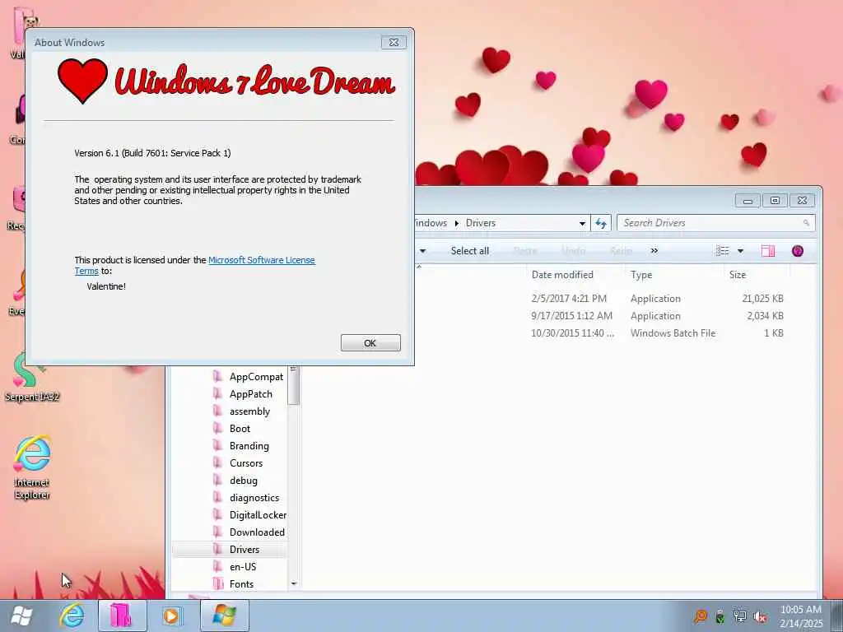
Task: Click the Start button orb
Action: tap(21, 616)
